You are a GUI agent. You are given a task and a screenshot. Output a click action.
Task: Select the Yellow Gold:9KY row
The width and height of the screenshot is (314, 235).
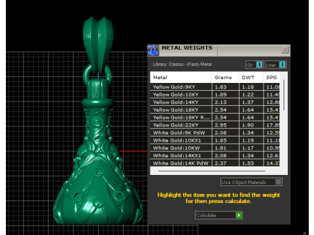pos(215,87)
